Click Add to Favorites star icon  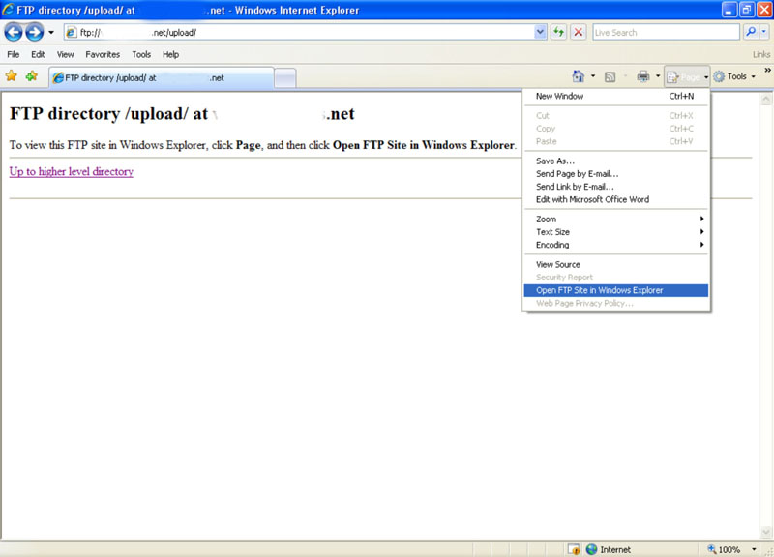[x=32, y=76]
